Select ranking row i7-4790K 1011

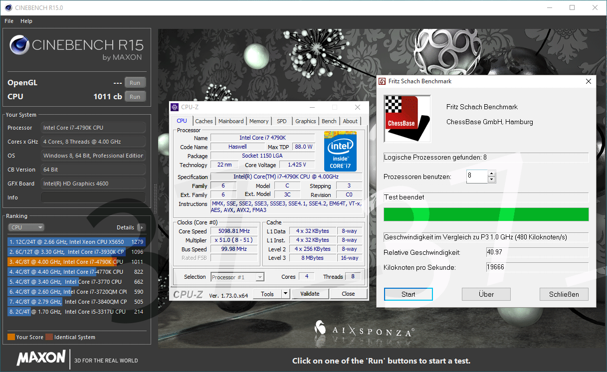76,262
